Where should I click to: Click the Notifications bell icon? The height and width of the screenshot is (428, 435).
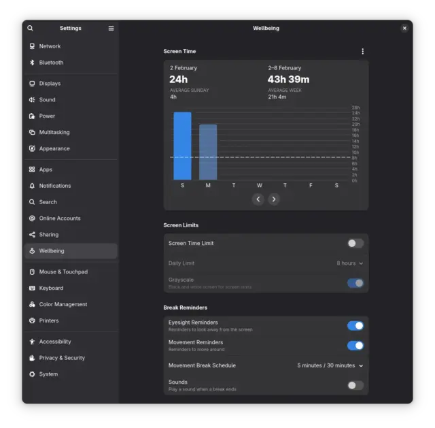pos(32,186)
